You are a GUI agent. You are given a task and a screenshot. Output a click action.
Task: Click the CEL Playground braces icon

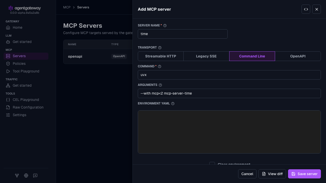click(x=8, y=100)
